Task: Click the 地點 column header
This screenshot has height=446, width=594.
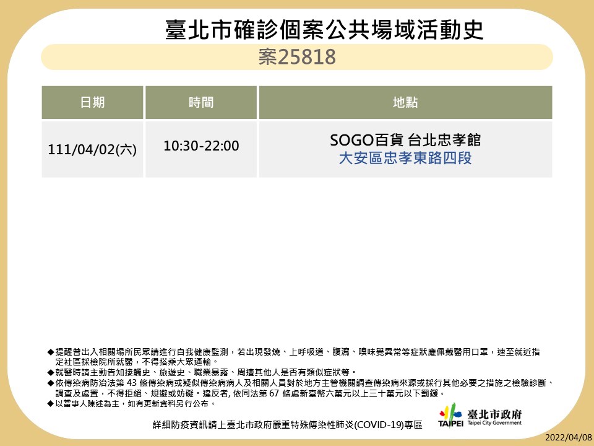Action: 405,102
